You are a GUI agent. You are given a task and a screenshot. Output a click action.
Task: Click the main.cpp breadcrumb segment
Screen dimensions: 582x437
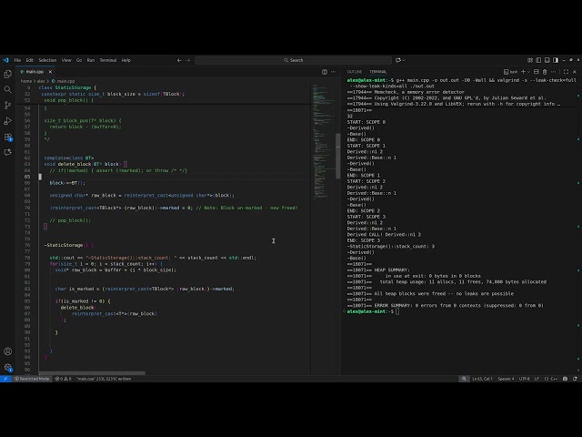coord(63,81)
